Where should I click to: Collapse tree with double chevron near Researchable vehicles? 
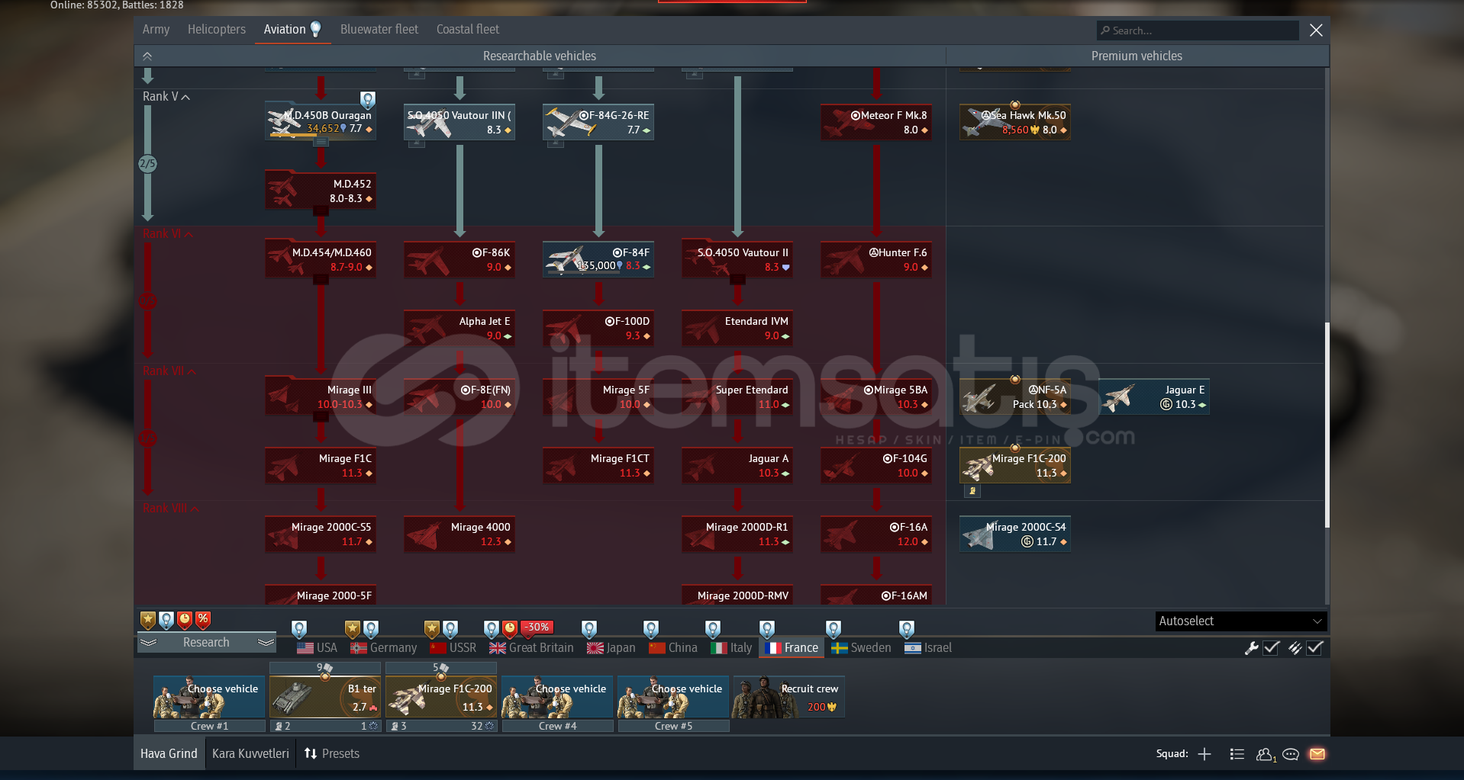147,56
